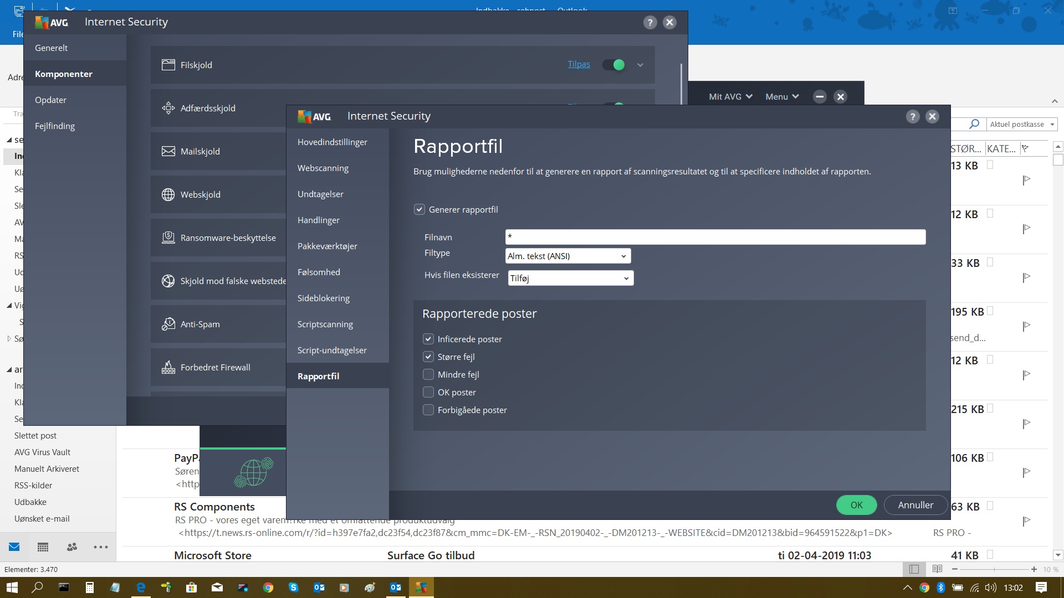Disable the Inficerede poster checkbox
Image resolution: width=1064 pixels, height=598 pixels.
[428, 339]
